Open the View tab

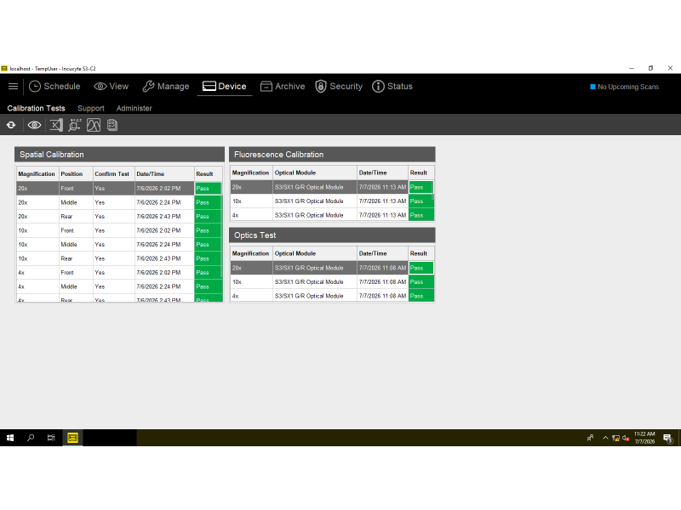[112, 87]
